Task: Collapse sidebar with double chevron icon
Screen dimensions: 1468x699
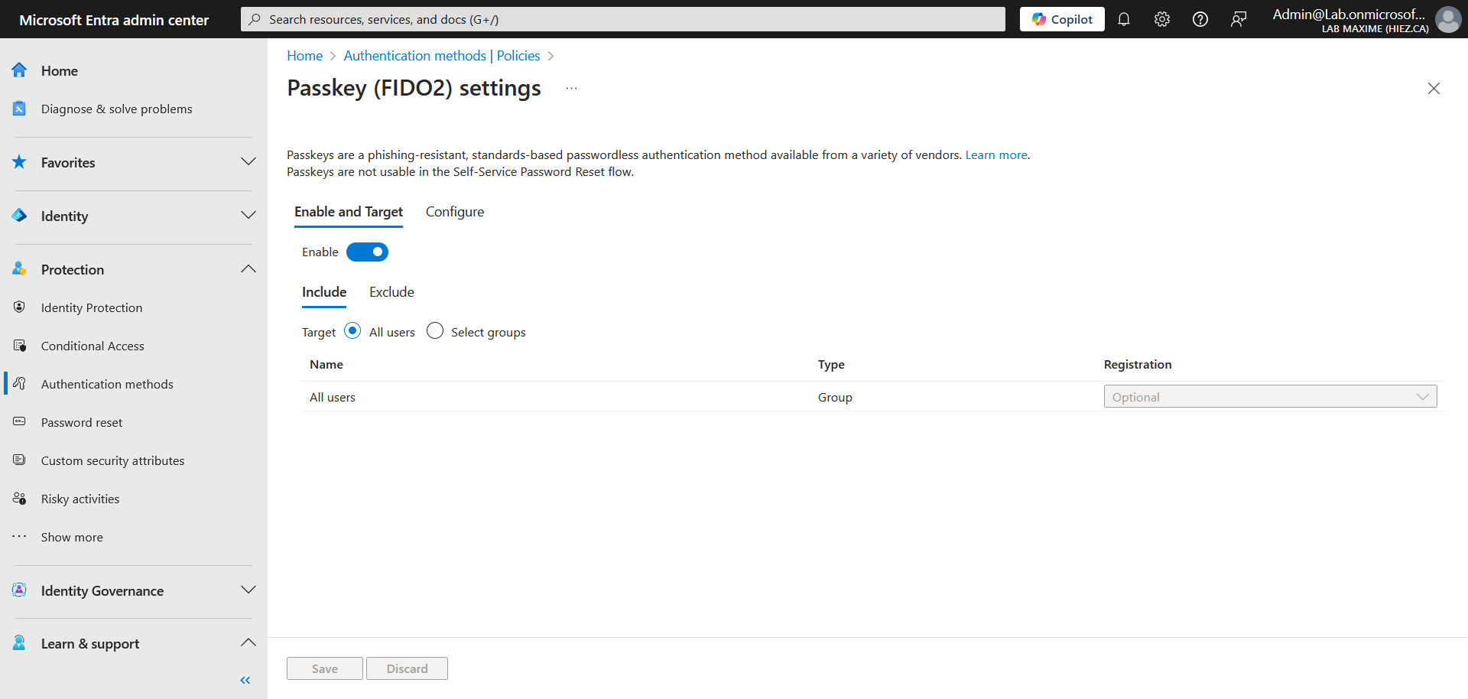Action: [x=245, y=680]
